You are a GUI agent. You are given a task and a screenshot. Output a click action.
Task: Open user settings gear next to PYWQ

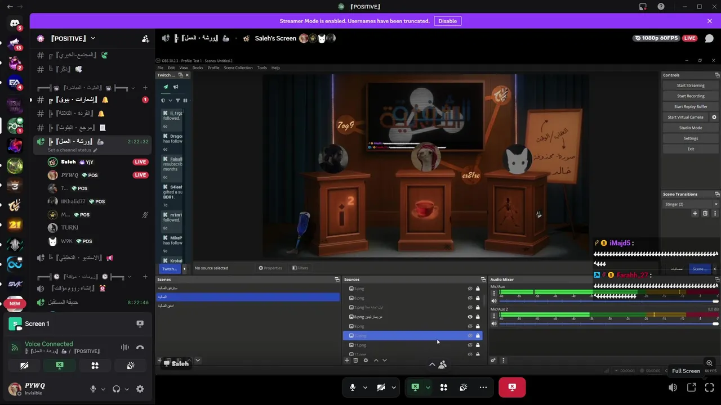[x=140, y=389]
